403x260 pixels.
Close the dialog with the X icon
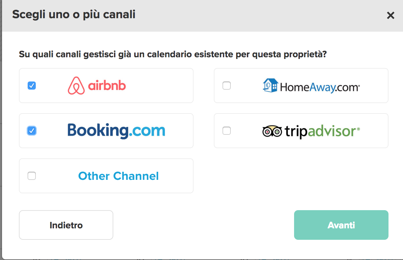(391, 15)
